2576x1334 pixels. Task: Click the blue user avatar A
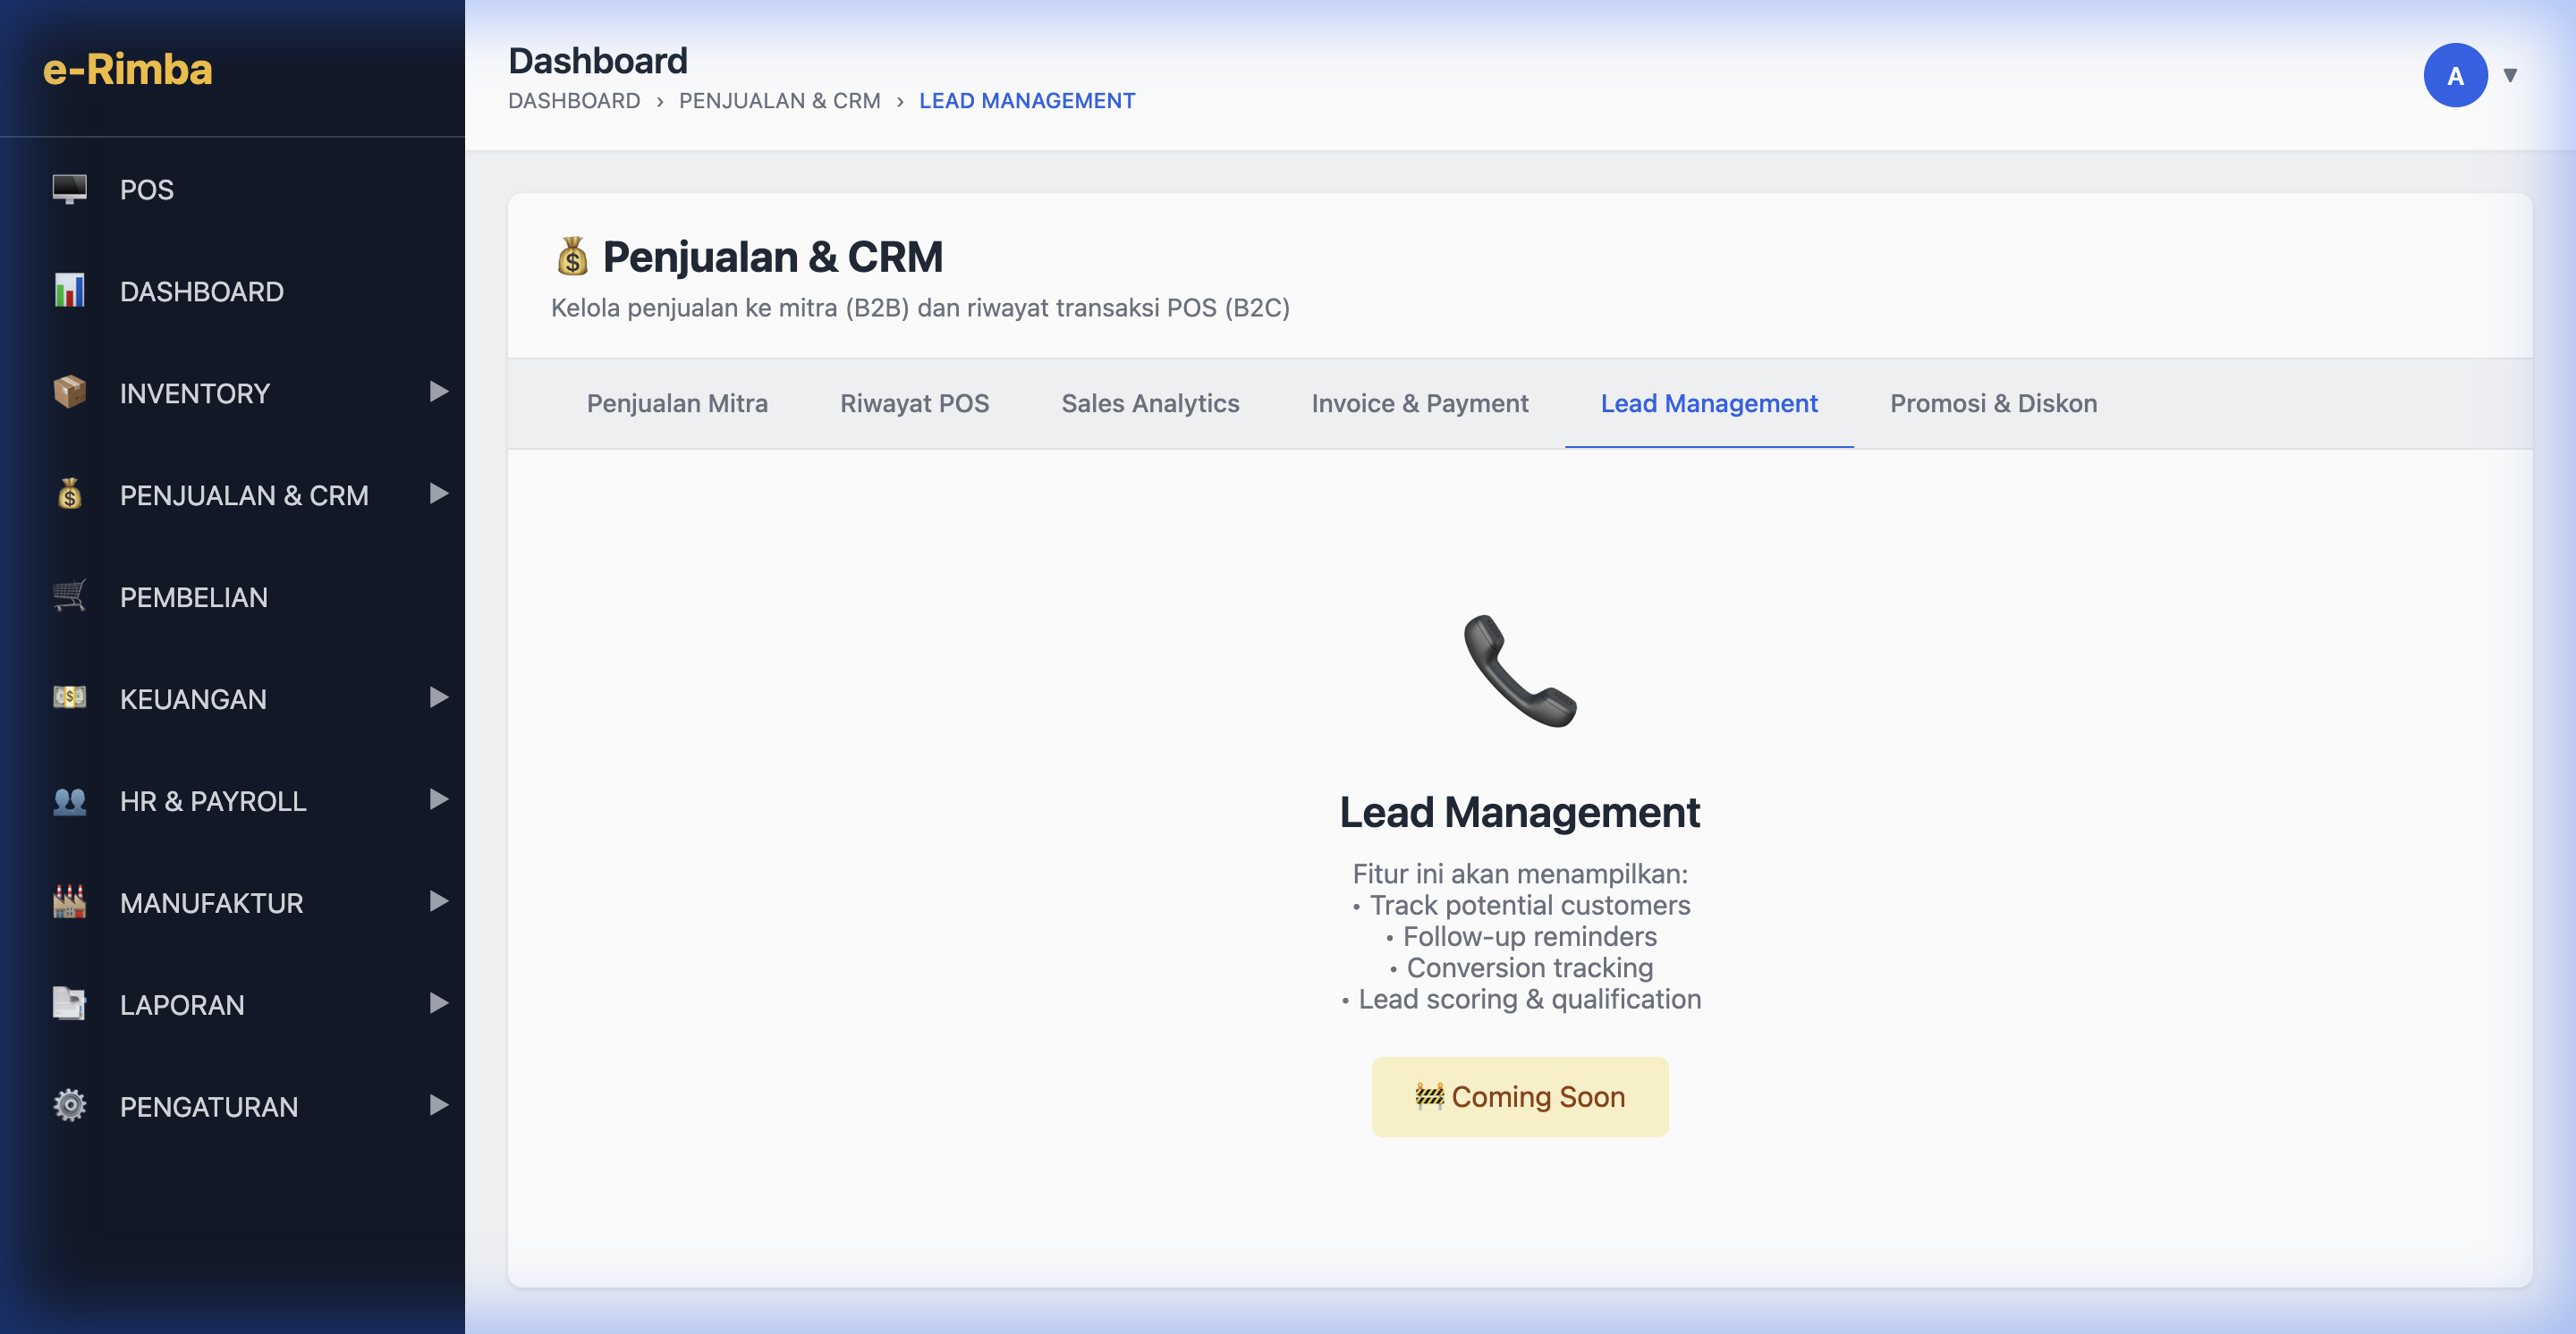pos(2455,75)
